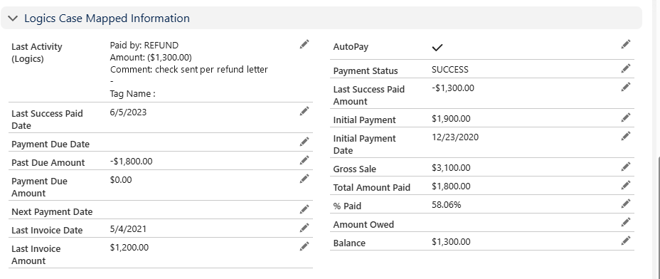Click the Next Payment Date label
Viewport: 660px width, 279px height.
pyautogui.click(x=52, y=212)
